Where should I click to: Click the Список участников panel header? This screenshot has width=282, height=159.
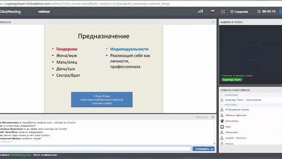pyautogui.click(x=235, y=90)
